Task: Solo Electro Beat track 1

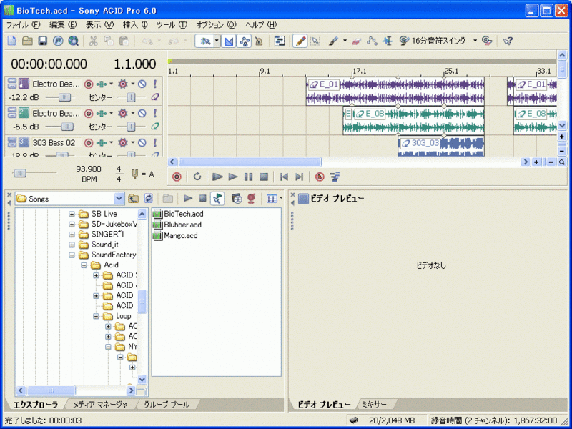Action: point(154,84)
